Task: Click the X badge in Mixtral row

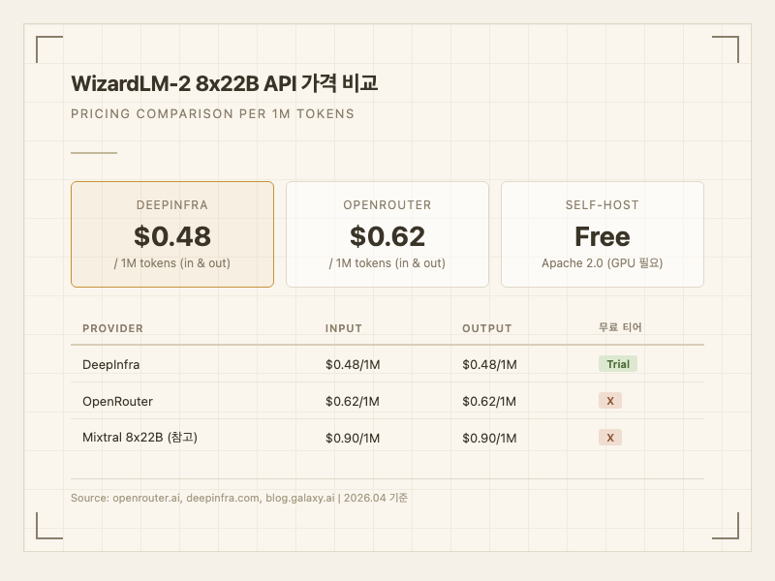Action: [609, 438]
